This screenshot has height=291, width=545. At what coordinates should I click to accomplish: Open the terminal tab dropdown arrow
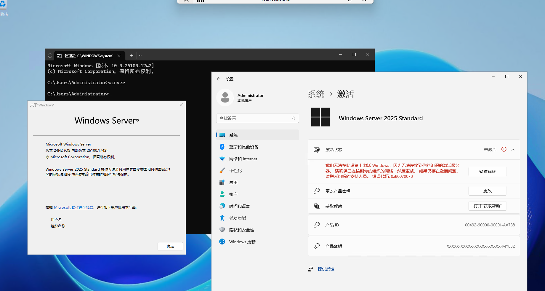tap(140, 56)
